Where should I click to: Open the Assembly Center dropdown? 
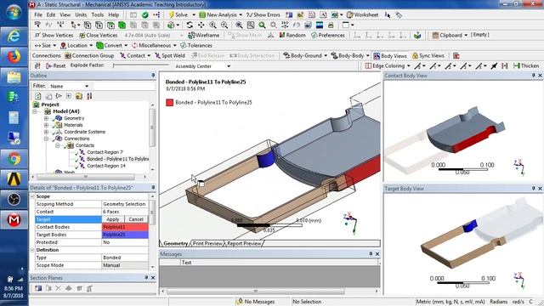pyautogui.click(x=202, y=66)
